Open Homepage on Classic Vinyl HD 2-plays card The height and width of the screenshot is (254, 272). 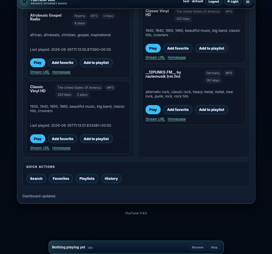coord(61,148)
